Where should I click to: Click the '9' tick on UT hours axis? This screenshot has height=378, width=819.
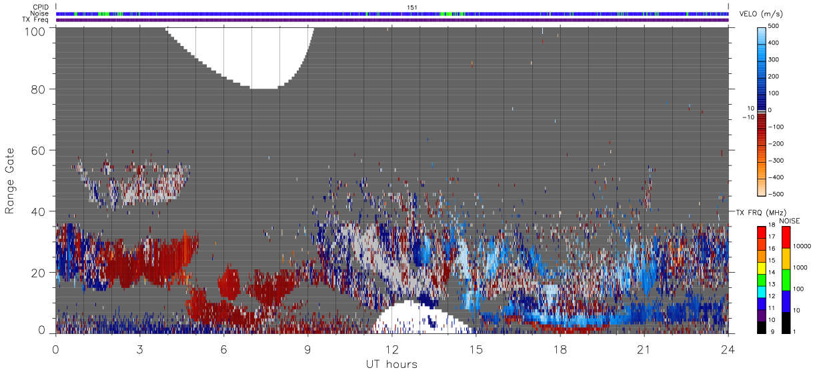[x=307, y=349]
